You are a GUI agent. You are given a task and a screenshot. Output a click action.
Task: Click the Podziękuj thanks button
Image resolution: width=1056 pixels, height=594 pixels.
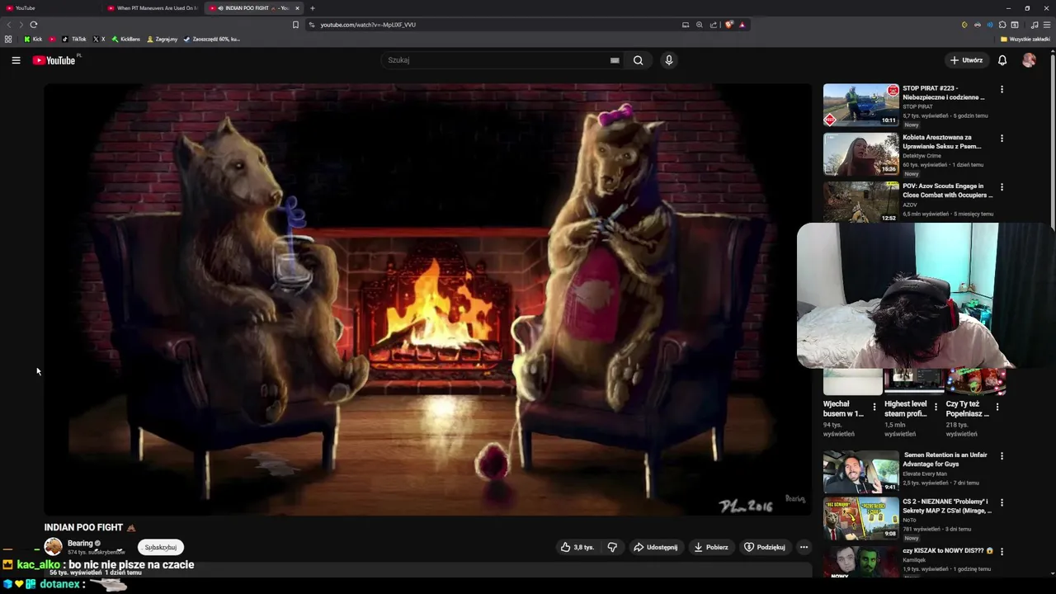pyautogui.click(x=765, y=547)
